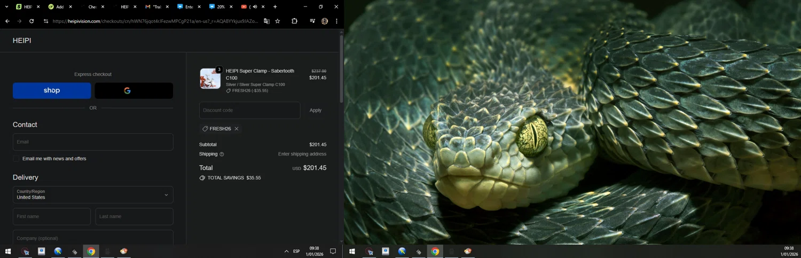Image resolution: width=801 pixels, height=258 pixels.
Task: Reload the checkout page
Action: pyautogui.click(x=32, y=21)
